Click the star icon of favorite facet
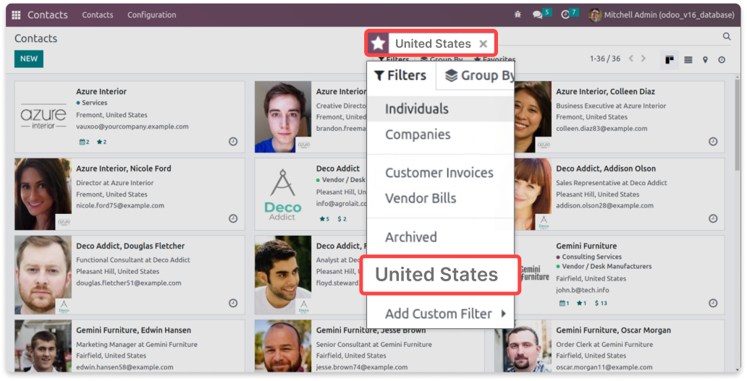747x381 pixels. [x=379, y=44]
